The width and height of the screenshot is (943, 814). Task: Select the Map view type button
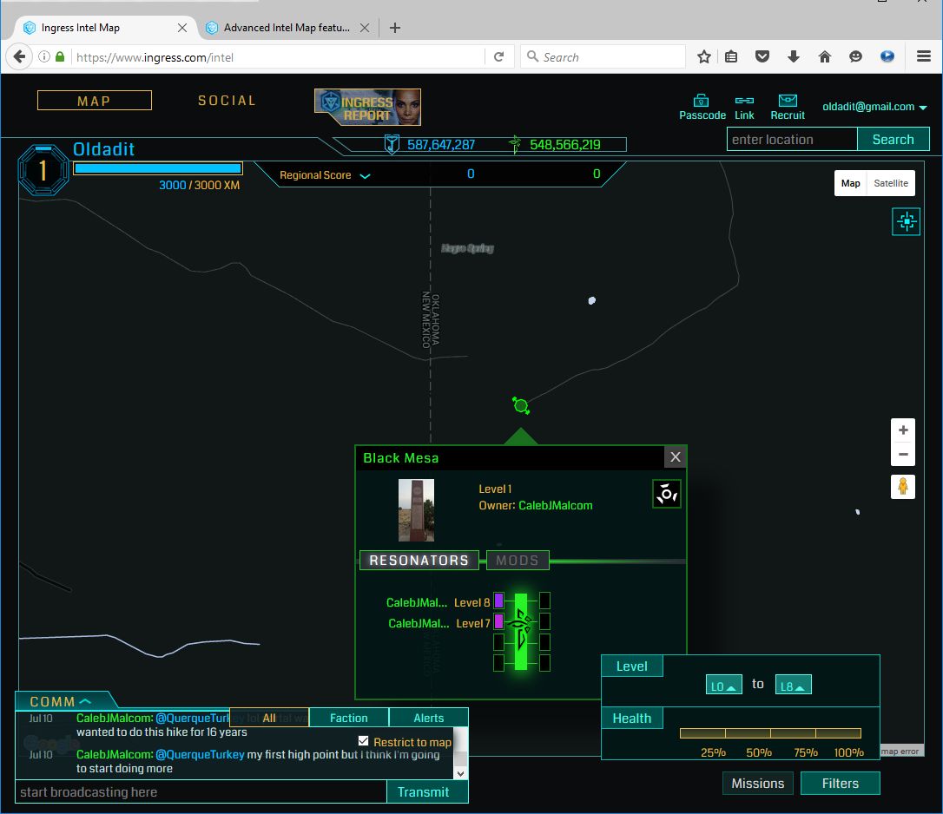click(x=850, y=183)
